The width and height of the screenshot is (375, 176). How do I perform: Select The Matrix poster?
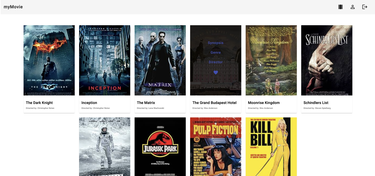(160, 60)
